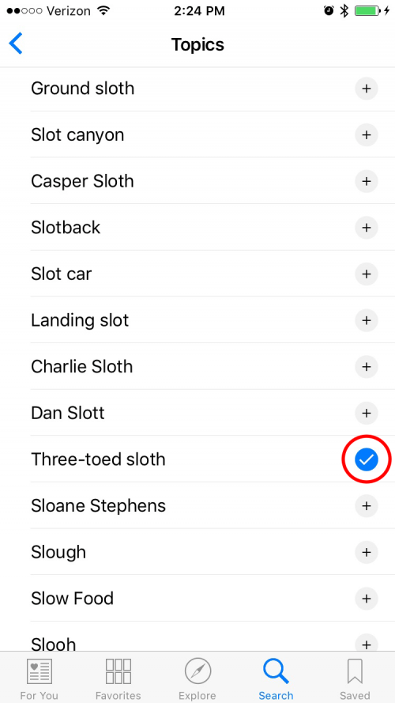Open the For You tab
Image resolution: width=395 pixels, height=703 pixels.
(39, 678)
